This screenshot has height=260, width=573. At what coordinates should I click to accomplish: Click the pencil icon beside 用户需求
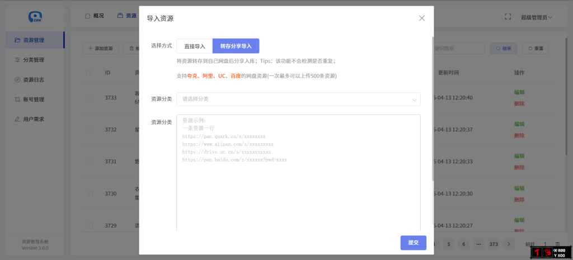click(x=17, y=119)
